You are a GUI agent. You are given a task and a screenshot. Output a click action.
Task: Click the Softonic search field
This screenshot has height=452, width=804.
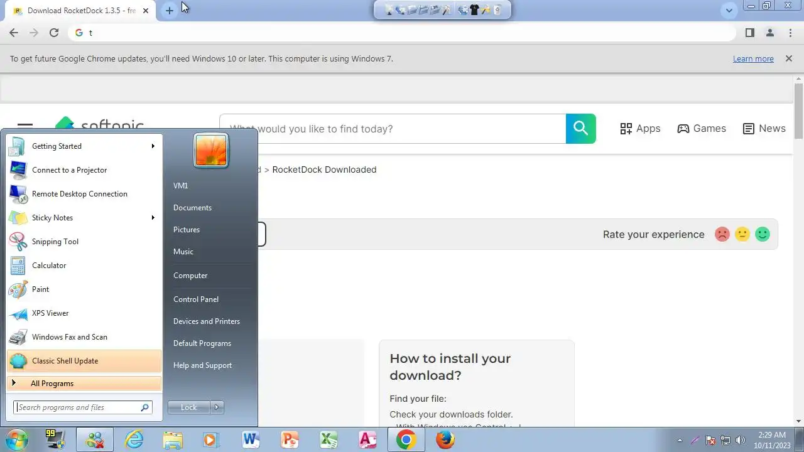(393, 129)
